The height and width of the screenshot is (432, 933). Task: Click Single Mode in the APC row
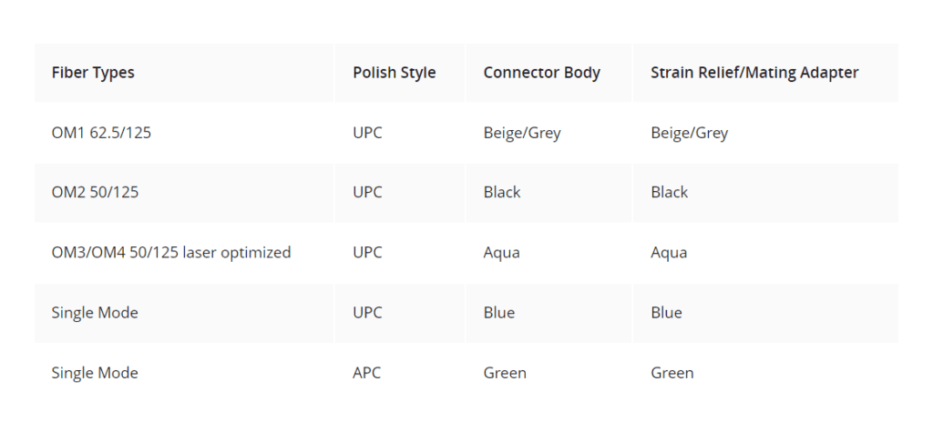[95, 373]
